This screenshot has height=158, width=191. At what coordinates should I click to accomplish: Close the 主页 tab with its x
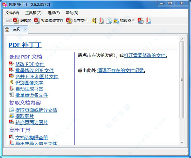tap(25, 29)
